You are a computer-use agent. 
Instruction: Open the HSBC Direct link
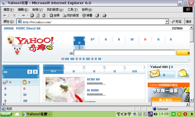click(28, 28)
